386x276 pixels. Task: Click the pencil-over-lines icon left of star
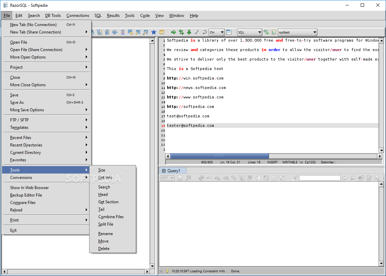(x=146, y=32)
